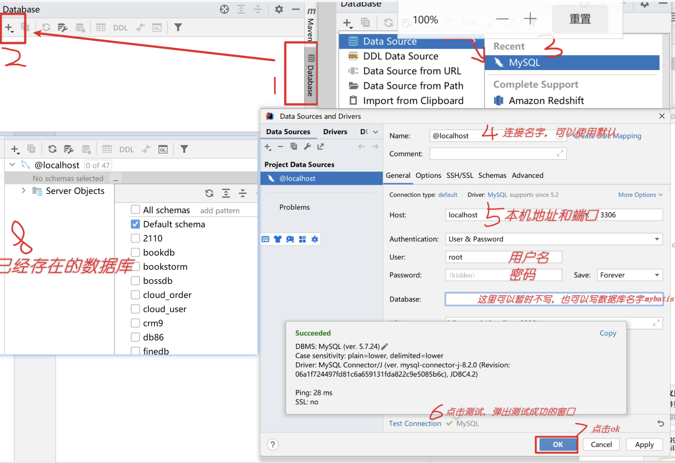This screenshot has height=463, width=675.
Task: Open the Maven side tab
Action: [x=311, y=24]
